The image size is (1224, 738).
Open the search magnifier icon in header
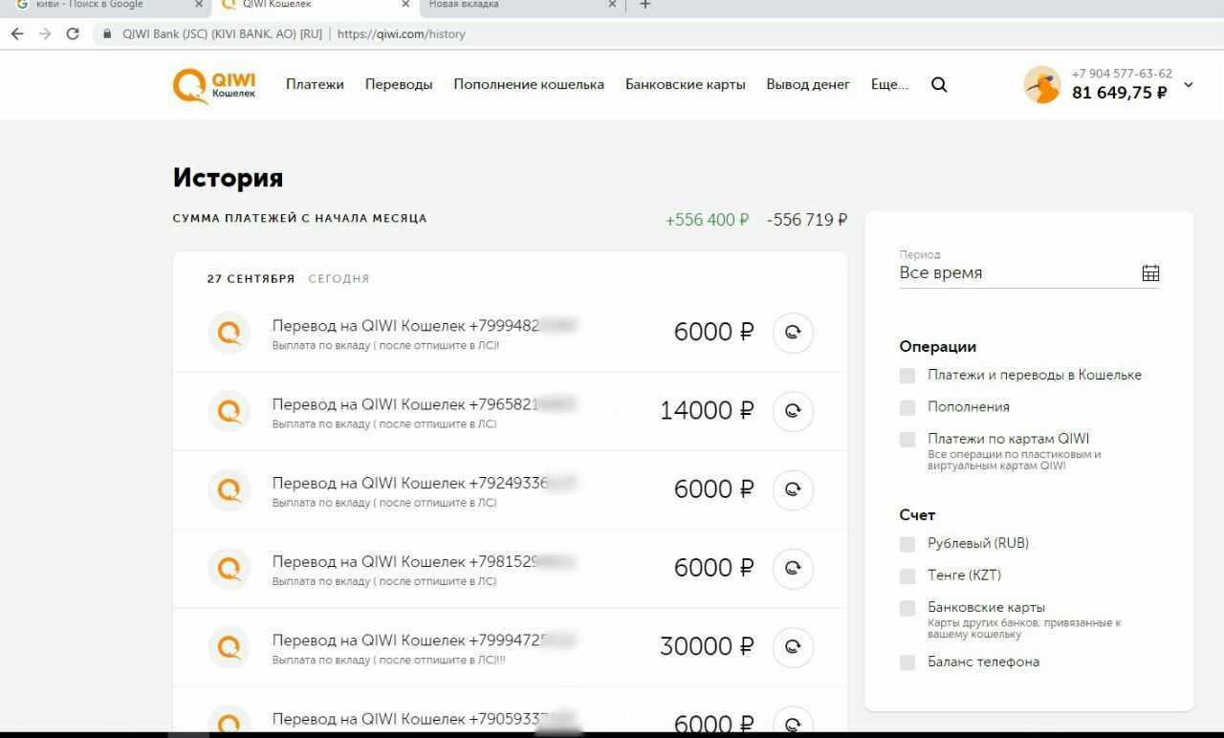coord(939,84)
